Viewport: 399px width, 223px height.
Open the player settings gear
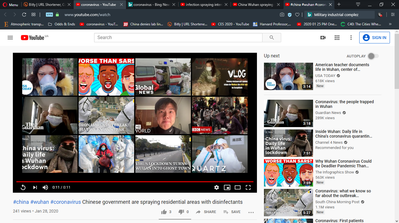(217, 187)
